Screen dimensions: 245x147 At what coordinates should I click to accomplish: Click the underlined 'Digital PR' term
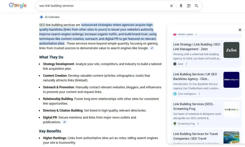click(50, 117)
